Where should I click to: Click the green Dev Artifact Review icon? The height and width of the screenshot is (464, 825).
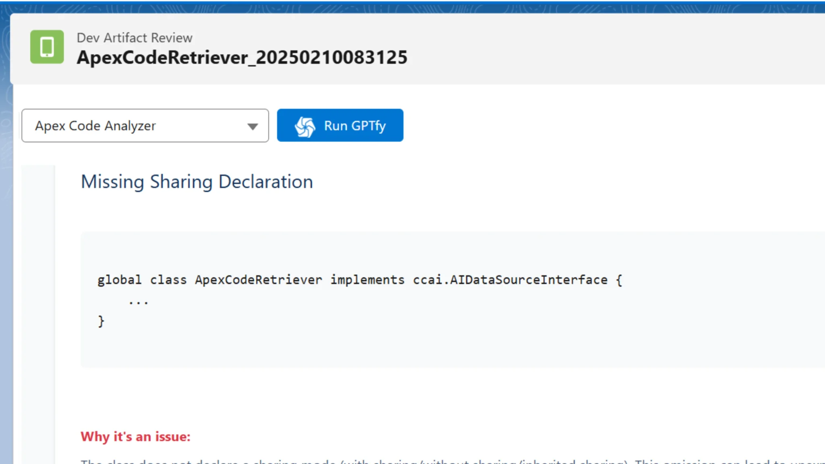click(47, 47)
